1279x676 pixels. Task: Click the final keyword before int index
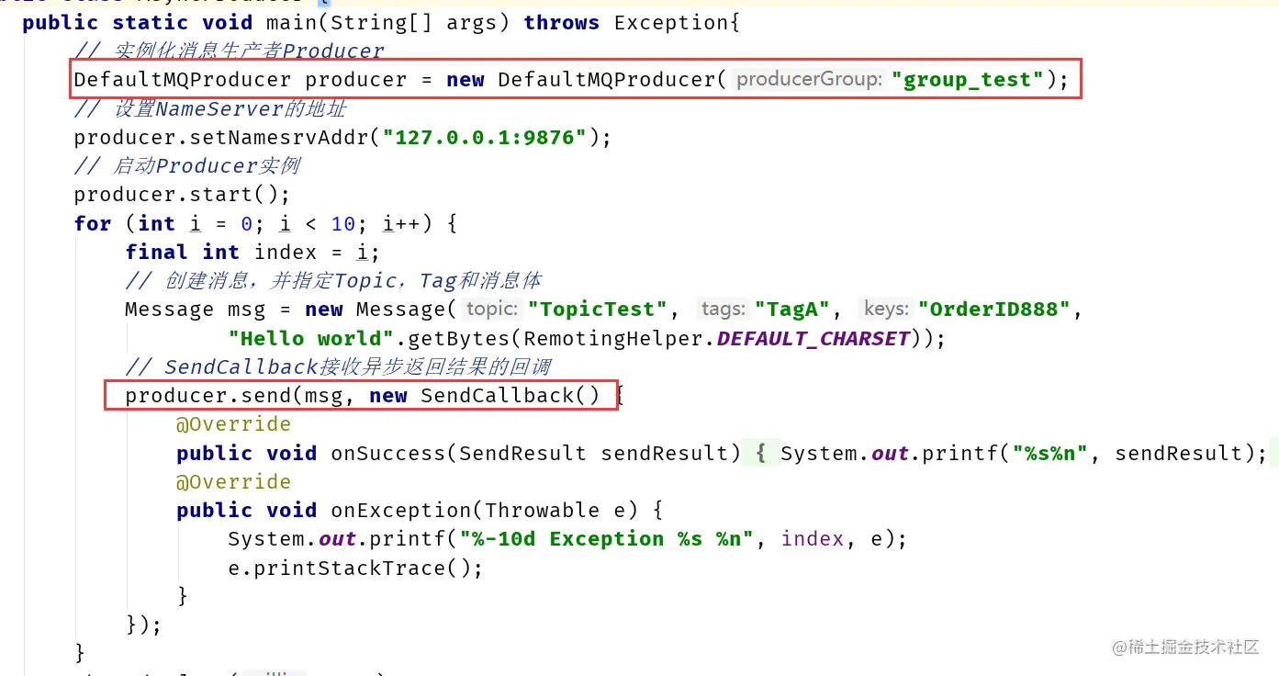tap(156, 252)
